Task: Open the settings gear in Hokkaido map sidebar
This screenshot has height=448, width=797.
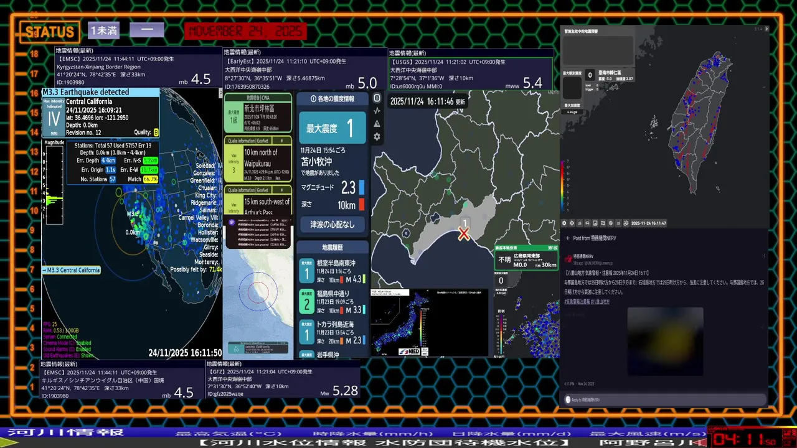Action: (377, 136)
